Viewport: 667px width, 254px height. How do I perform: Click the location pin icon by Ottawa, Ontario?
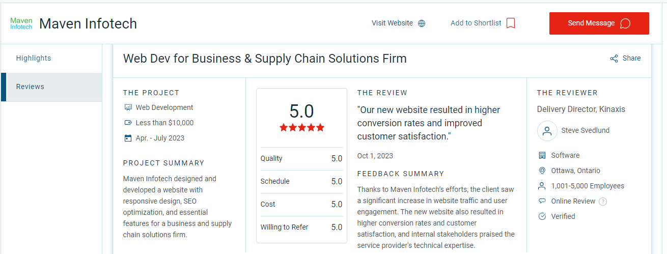542,171
